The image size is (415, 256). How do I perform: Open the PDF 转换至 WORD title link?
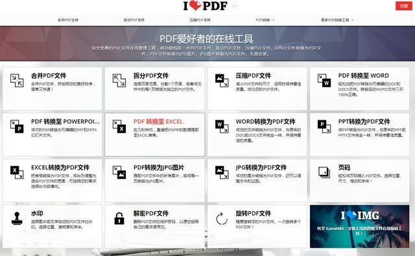click(x=363, y=76)
